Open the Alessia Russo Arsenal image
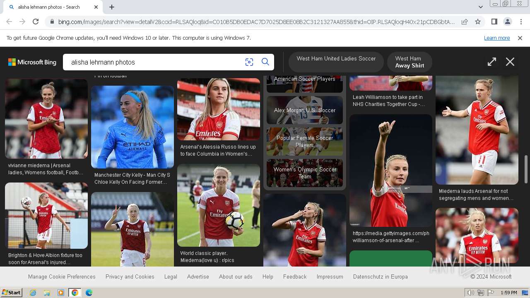 point(219,109)
